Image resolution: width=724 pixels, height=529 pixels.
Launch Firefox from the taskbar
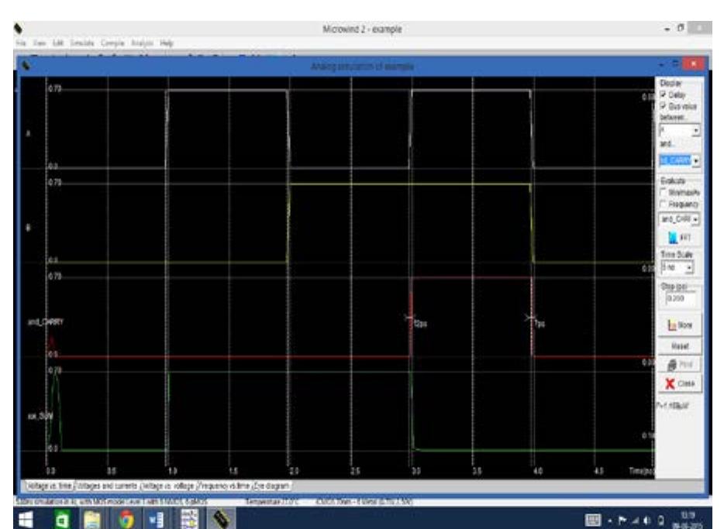124,514
